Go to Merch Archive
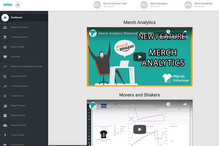 [18, 115]
